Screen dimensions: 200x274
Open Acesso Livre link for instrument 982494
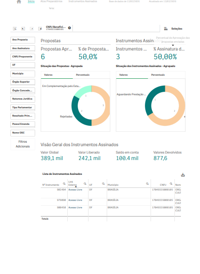click(75, 190)
